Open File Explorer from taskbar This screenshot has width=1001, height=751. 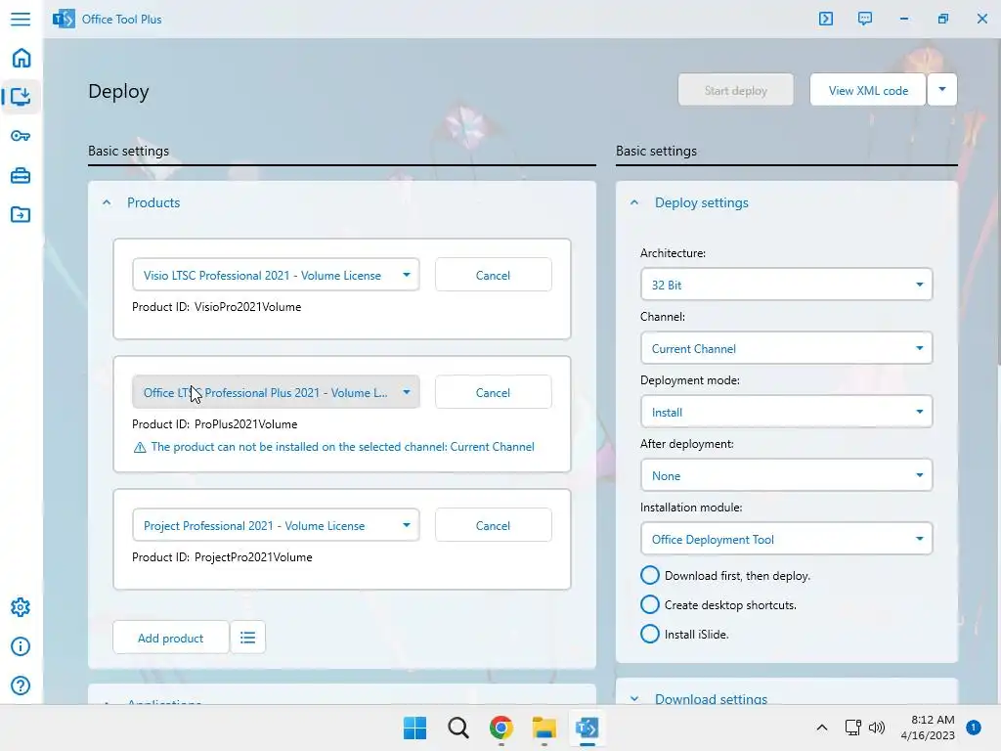(544, 728)
